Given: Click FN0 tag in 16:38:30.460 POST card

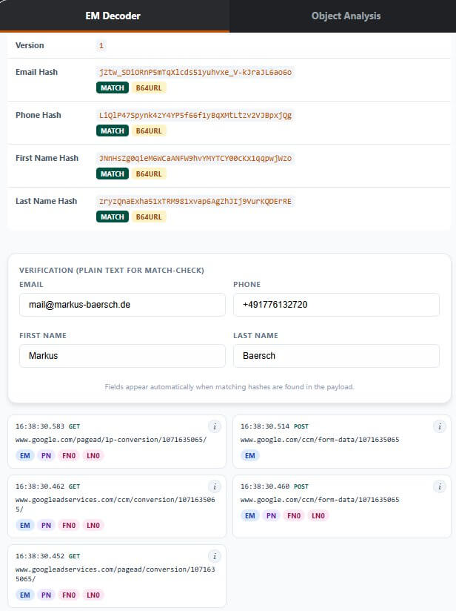Looking at the screenshot, I should 294,516.
